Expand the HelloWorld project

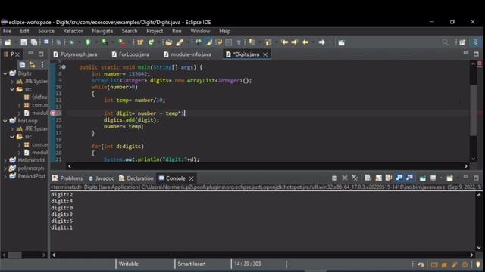pyautogui.click(x=5, y=160)
